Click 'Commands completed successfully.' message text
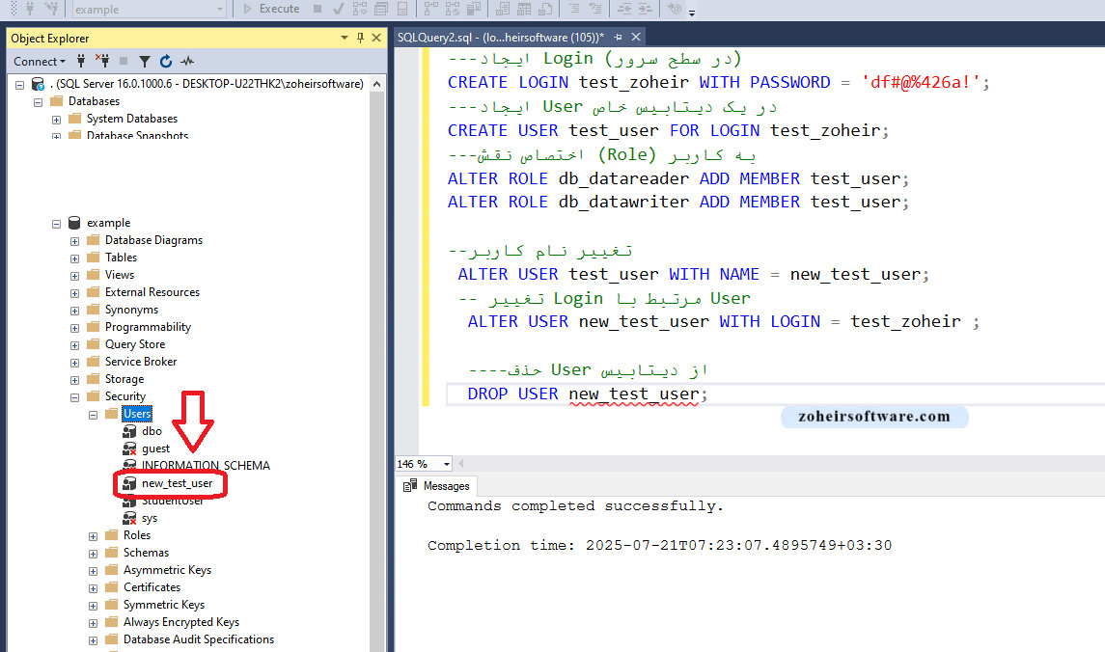 575,506
